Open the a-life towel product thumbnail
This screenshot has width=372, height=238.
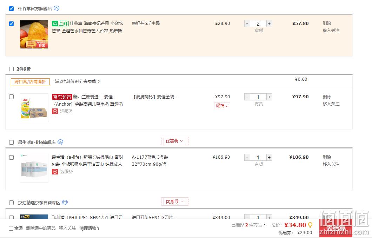34,168
